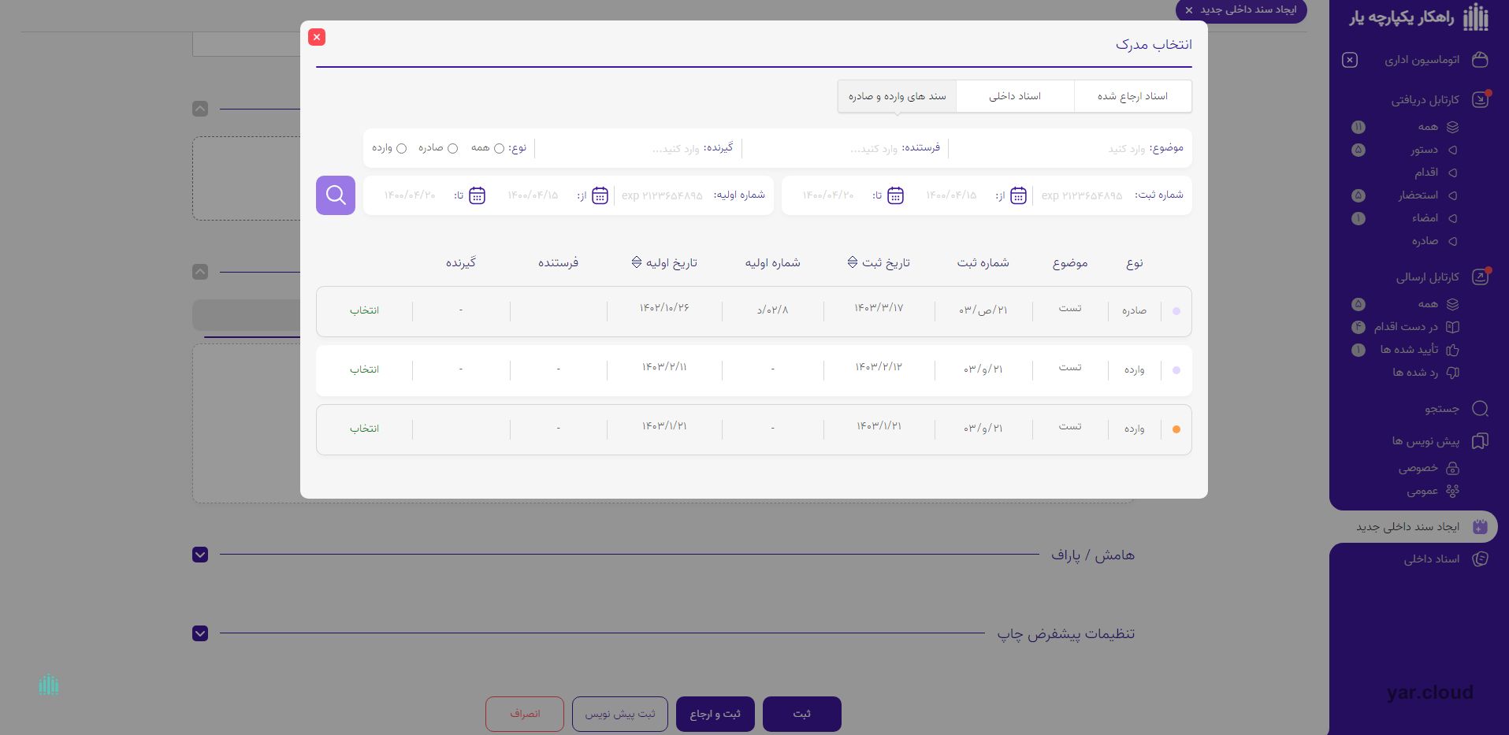Image resolution: width=1509 pixels, height=735 pixels.
Task: Expand صادره in the received cartable
Action: pos(1452,241)
